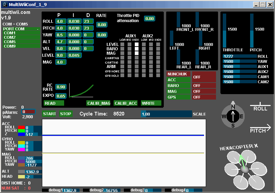Image resolution: width=275 pixels, height=193 pixels.
Task: Select COM5 port
Action: pos(22,42)
